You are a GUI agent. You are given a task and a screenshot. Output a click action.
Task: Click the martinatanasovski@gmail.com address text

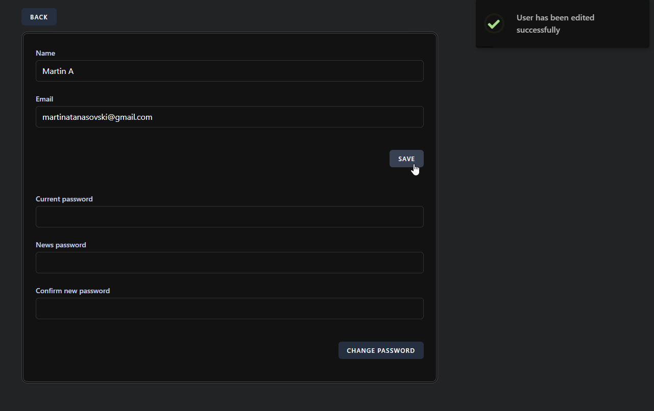pyautogui.click(x=97, y=117)
